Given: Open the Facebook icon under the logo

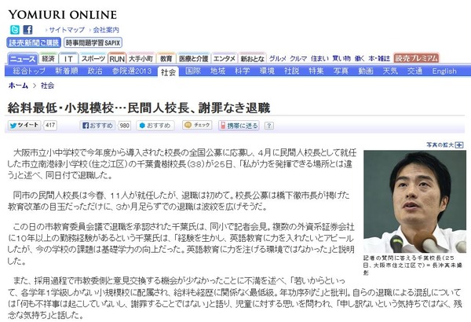Looking at the screenshot, I should coord(27,30).
